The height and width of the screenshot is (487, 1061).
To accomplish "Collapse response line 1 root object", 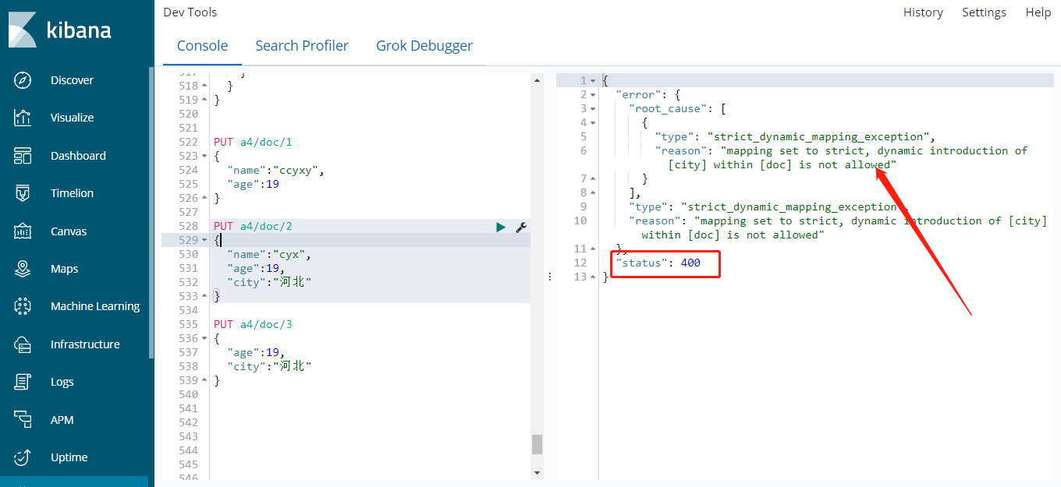I will click(593, 81).
